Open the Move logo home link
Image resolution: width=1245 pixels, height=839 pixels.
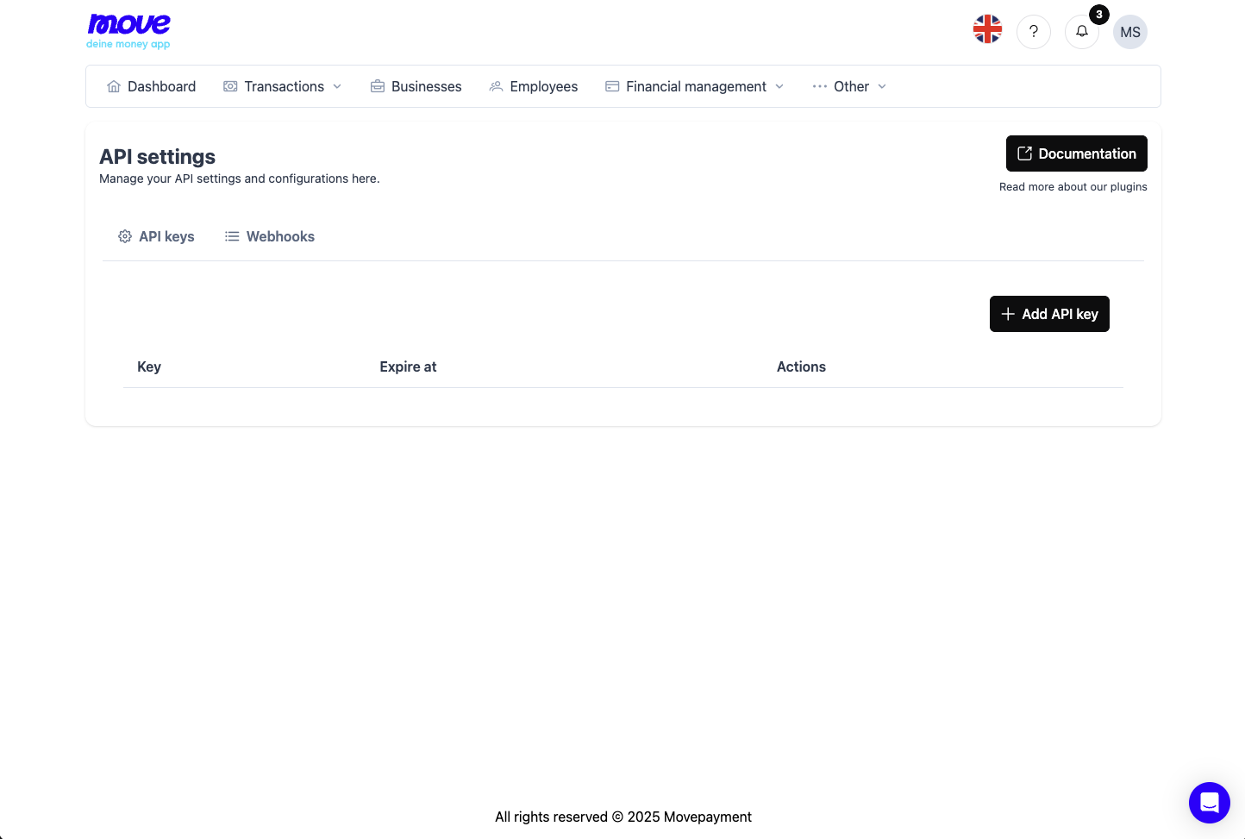click(x=128, y=31)
